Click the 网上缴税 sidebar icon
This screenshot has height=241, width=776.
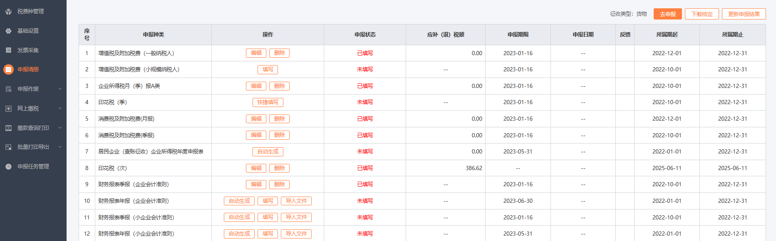(x=8, y=109)
